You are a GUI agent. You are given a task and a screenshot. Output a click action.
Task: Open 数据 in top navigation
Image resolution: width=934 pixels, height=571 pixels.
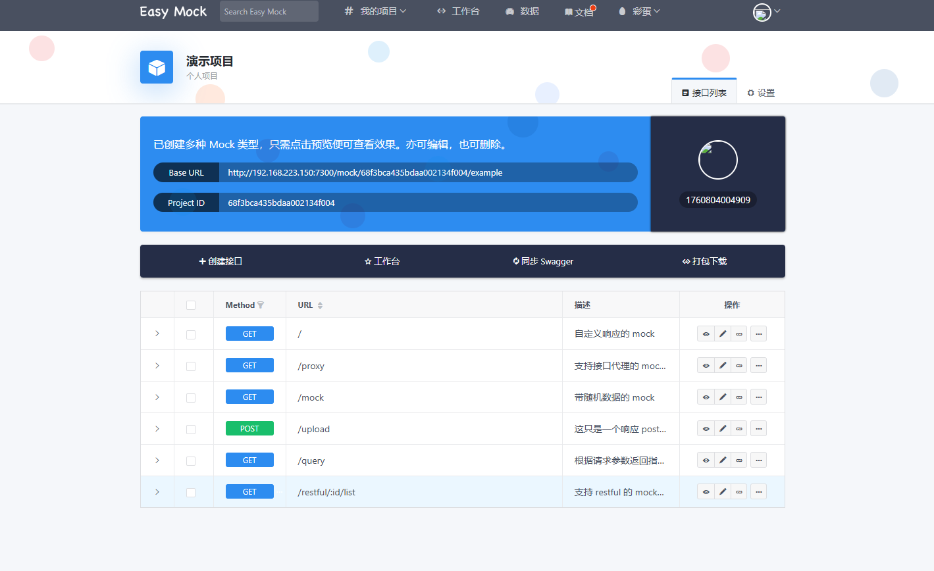click(522, 11)
